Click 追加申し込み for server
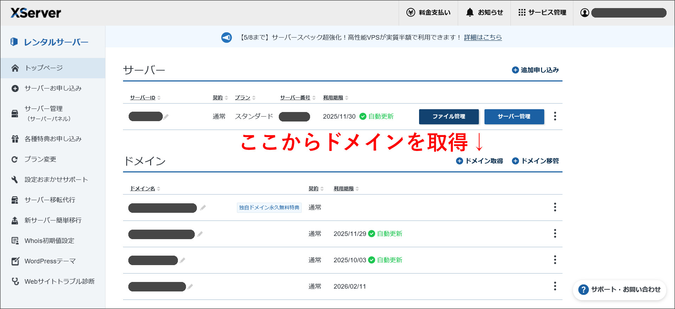 [x=535, y=70]
